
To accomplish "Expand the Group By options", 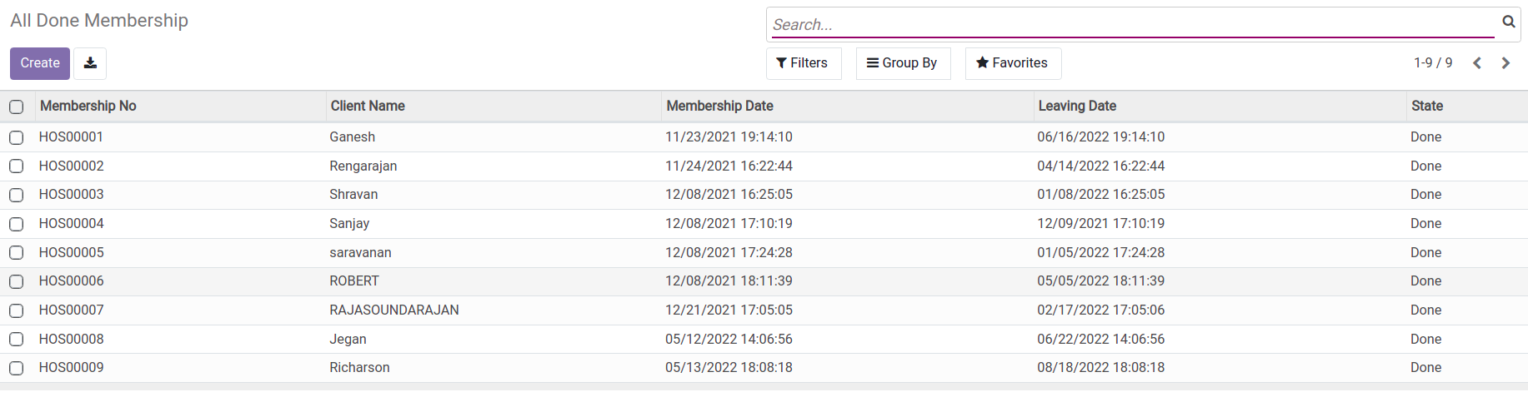I will click(x=903, y=63).
